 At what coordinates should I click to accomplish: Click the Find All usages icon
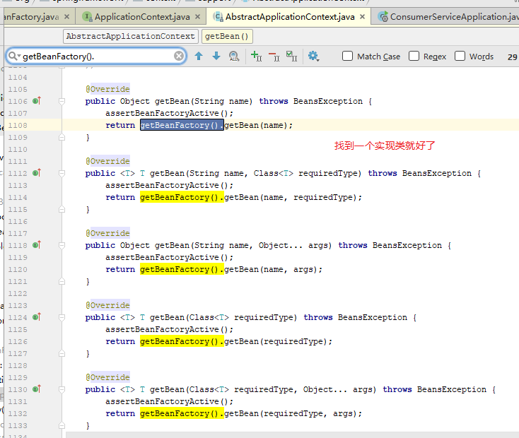(x=234, y=57)
